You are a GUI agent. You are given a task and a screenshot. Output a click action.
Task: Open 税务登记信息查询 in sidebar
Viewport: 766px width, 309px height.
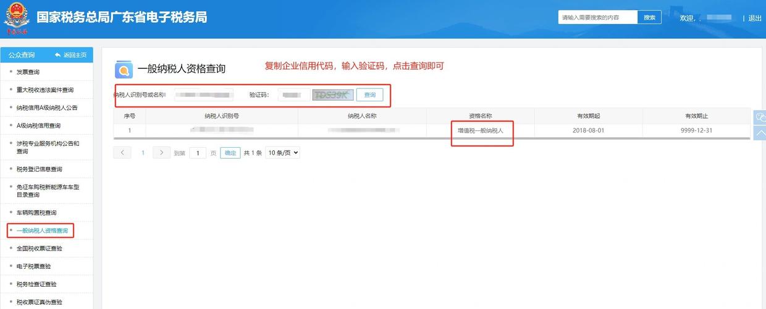click(x=40, y=169)
